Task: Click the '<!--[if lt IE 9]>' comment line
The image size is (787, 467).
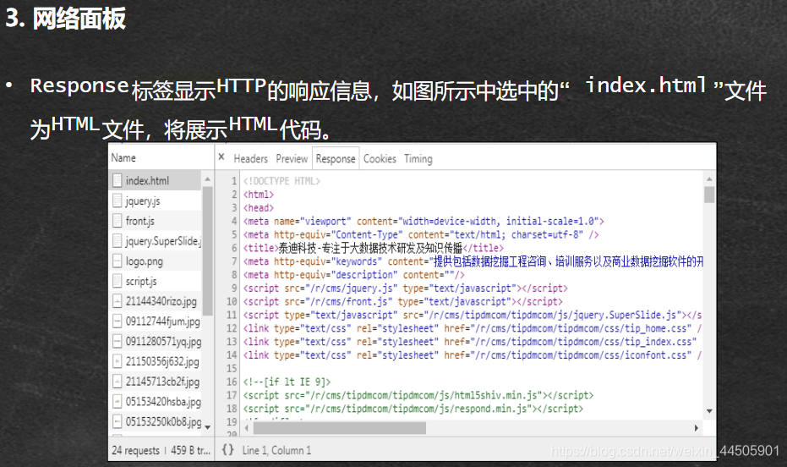Action: 287,382
